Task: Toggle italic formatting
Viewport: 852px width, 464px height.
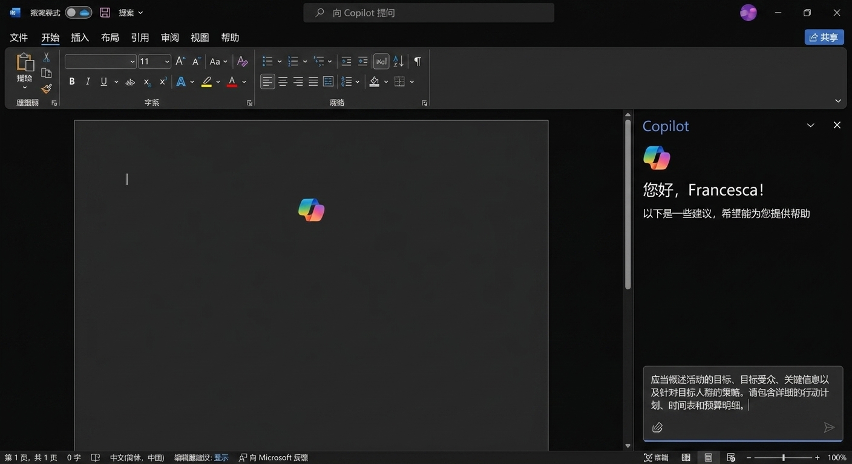Action: pos(88,82)
